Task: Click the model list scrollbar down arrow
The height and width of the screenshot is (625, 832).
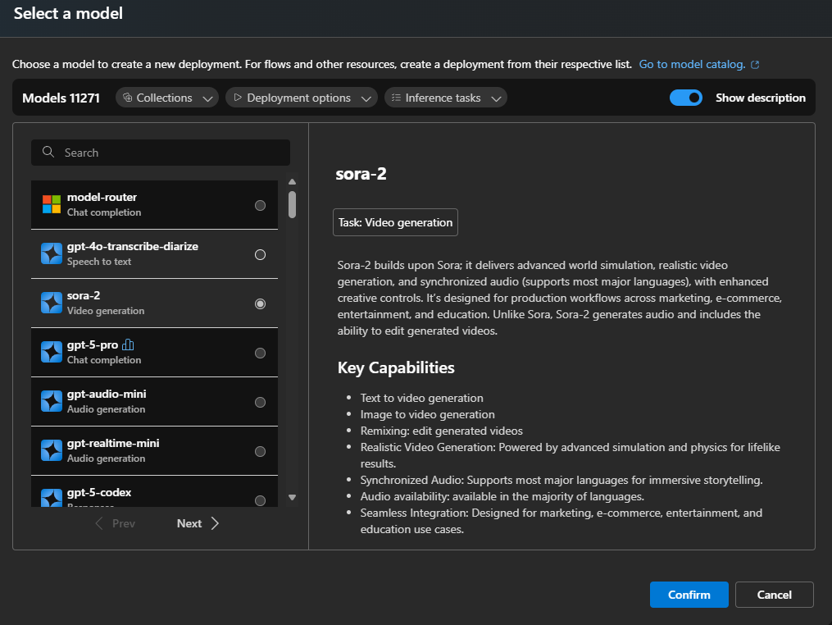Action: [292, 497]
